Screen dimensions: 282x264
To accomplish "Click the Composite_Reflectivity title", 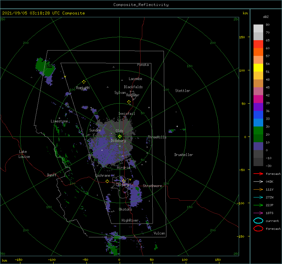I will pyautogui.click(x=141, y=5).
